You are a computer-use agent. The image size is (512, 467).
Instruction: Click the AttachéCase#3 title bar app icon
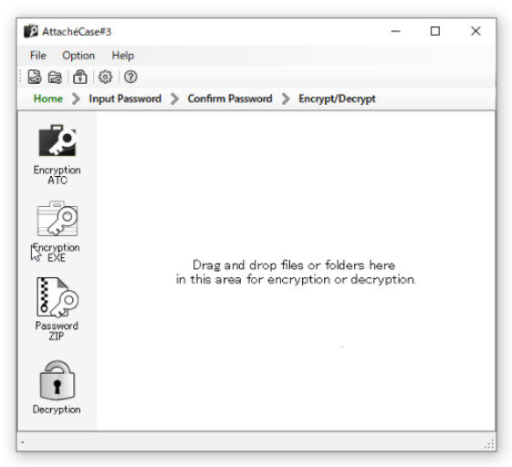[x=31, y=31]
